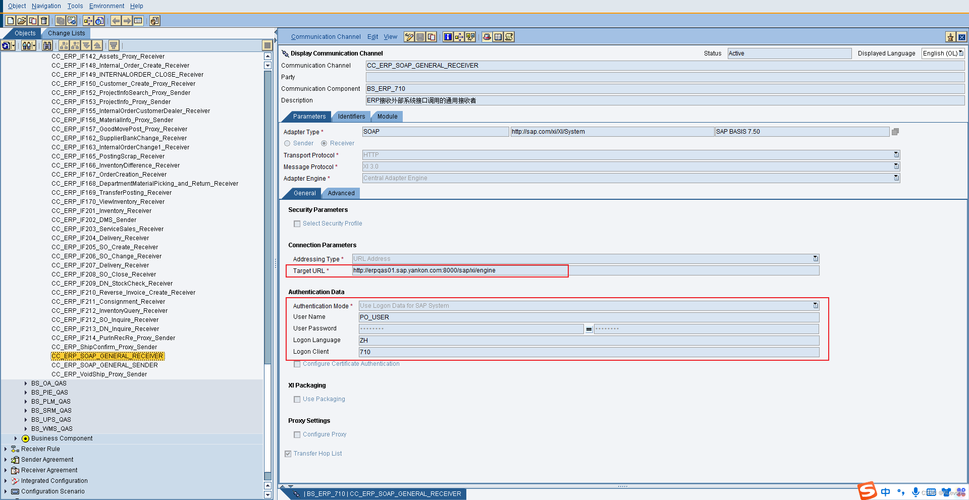969x500 pixels.
Task: Switch to the Advanced tab
Action: click(341, 193)
